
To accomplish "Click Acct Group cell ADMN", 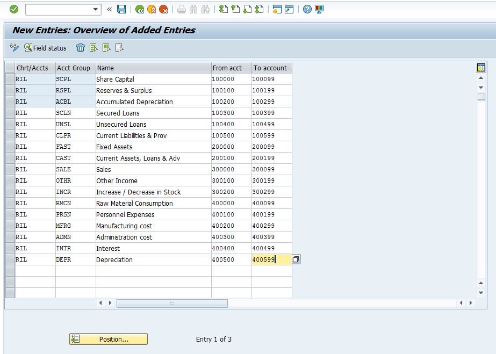I will click(76, 237).
